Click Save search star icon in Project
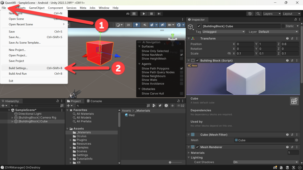Screen dimensions: 303x170 [173, 106]
